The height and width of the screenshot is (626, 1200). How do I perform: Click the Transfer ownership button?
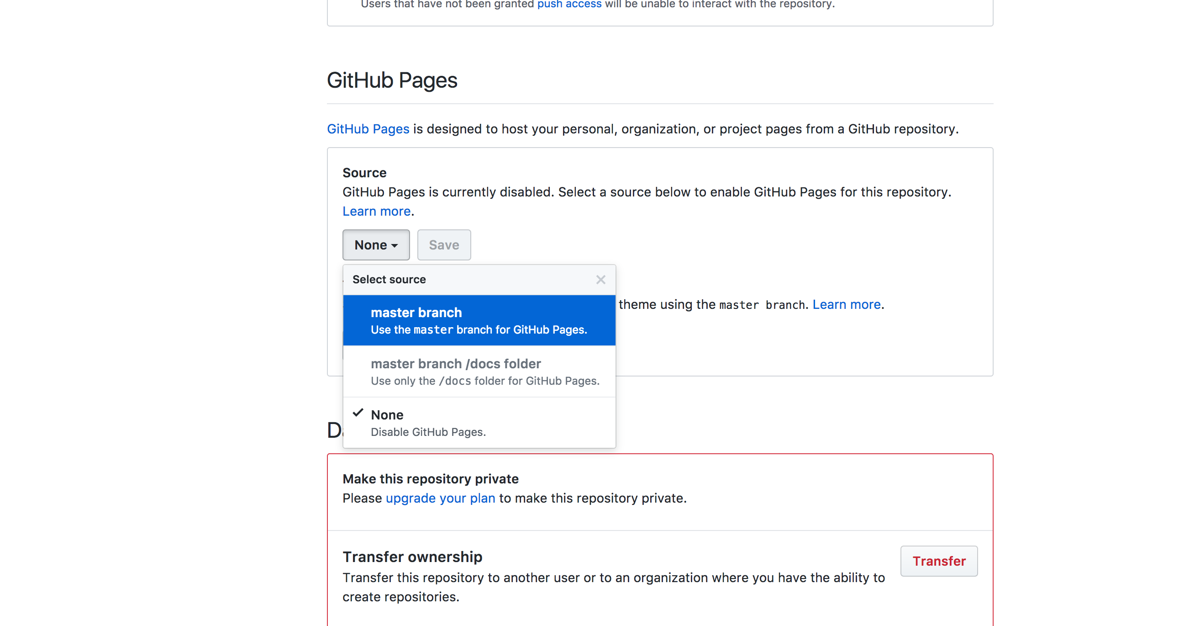[939, 561]
